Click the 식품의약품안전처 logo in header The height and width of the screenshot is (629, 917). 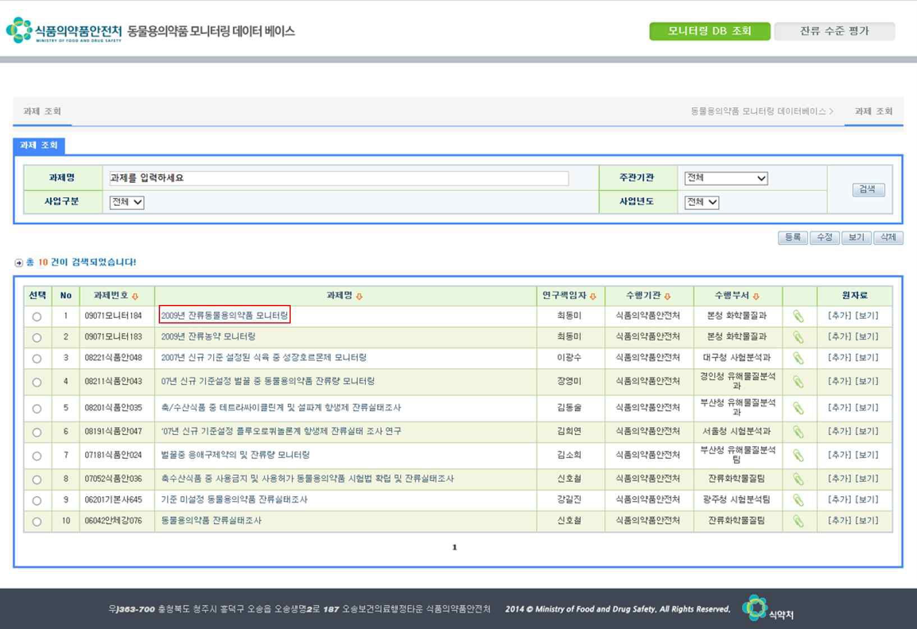tap(63, 30)
